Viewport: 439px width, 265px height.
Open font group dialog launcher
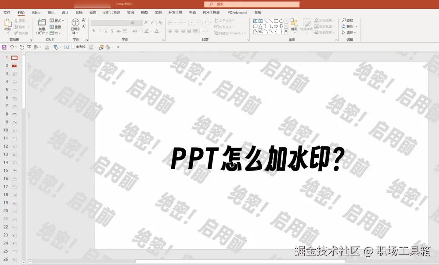click(x=163, y=40)
